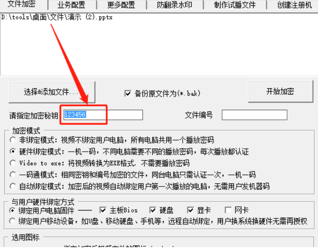Open the 更多配置 tab
This screenshot has width=318, height=248.
[121, 5]
